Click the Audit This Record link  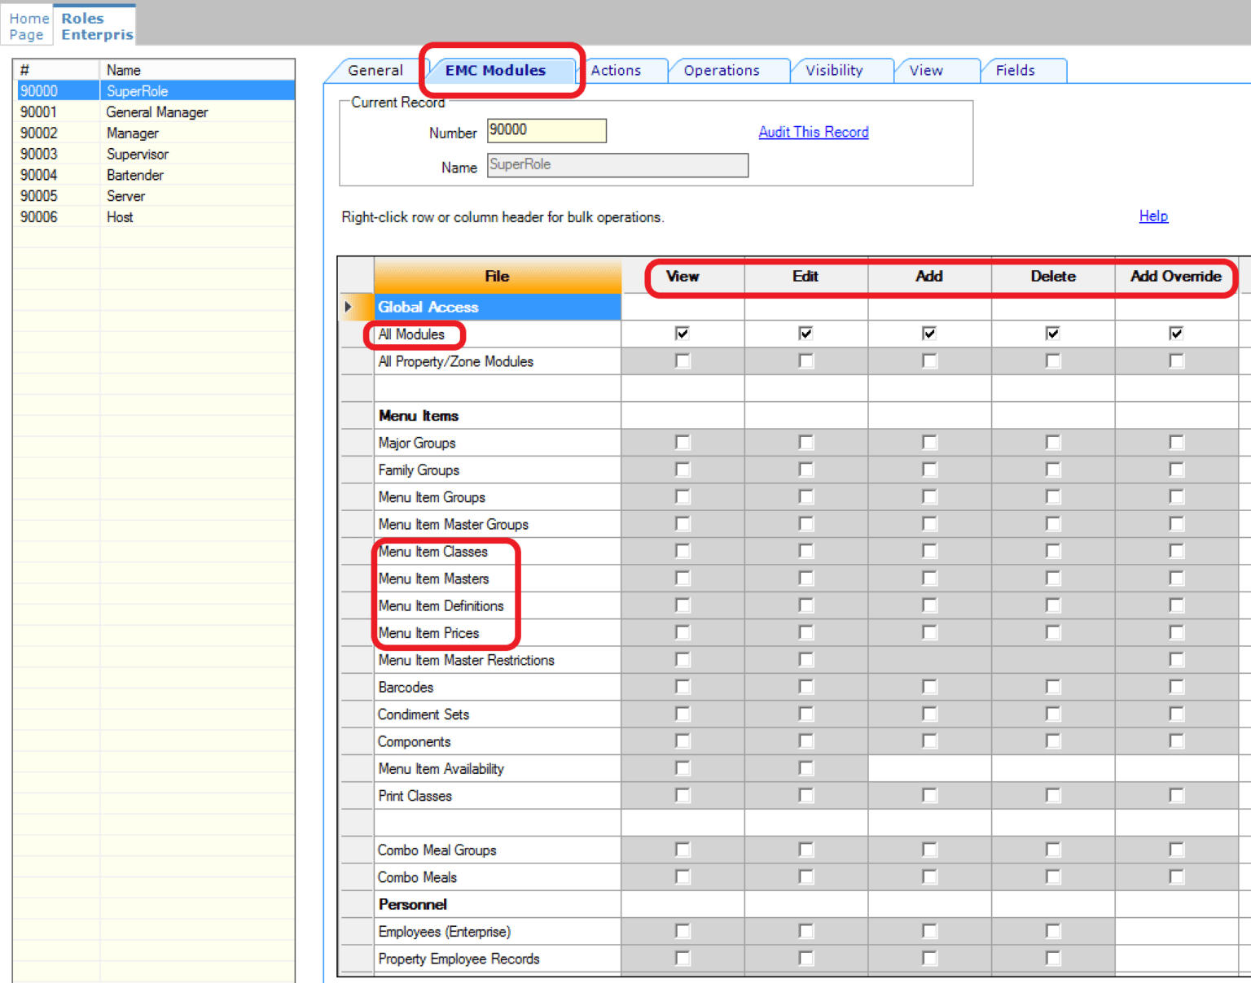pos(814,132)
